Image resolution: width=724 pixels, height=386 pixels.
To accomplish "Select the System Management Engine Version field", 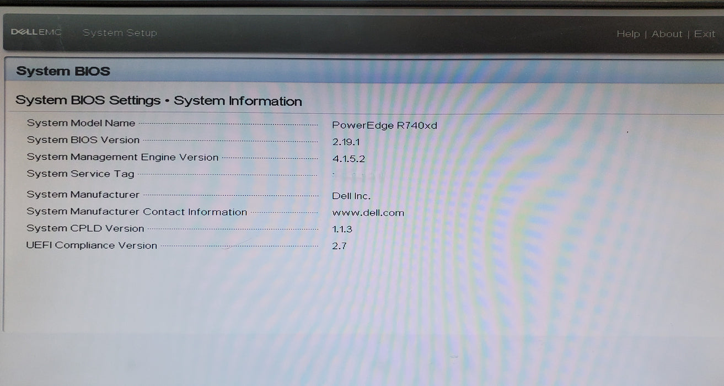I will (x=122, y=157).
